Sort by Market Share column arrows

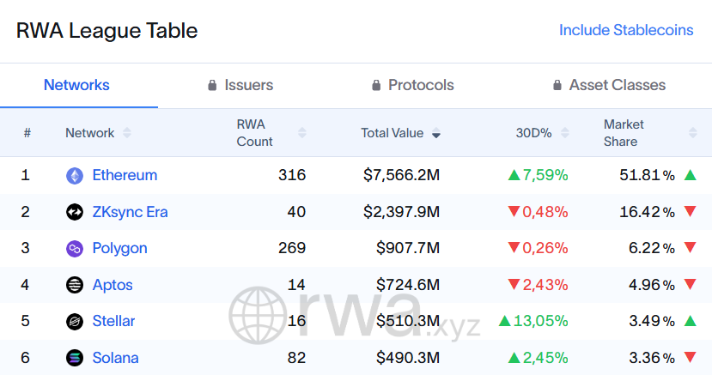[692, 133]
